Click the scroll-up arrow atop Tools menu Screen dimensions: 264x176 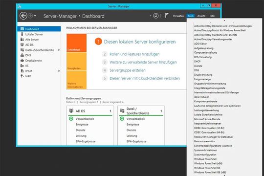point(224,21)
